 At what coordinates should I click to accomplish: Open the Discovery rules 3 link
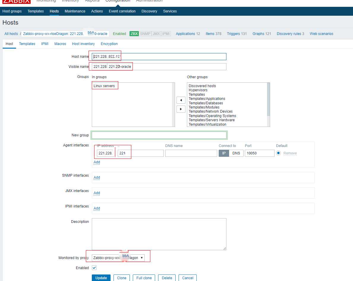(290, 34)
